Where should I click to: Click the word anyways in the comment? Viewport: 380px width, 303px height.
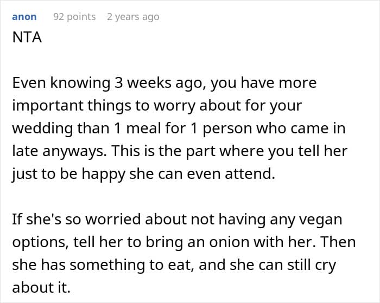74,152
